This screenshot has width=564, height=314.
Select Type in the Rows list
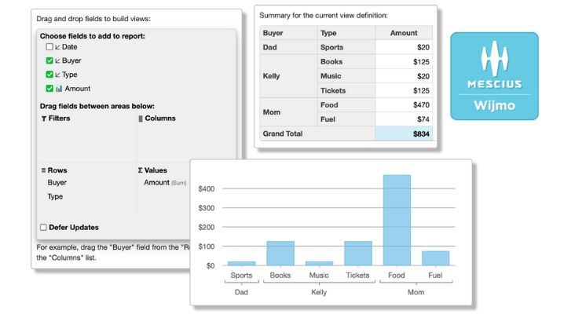click(55, 196)
